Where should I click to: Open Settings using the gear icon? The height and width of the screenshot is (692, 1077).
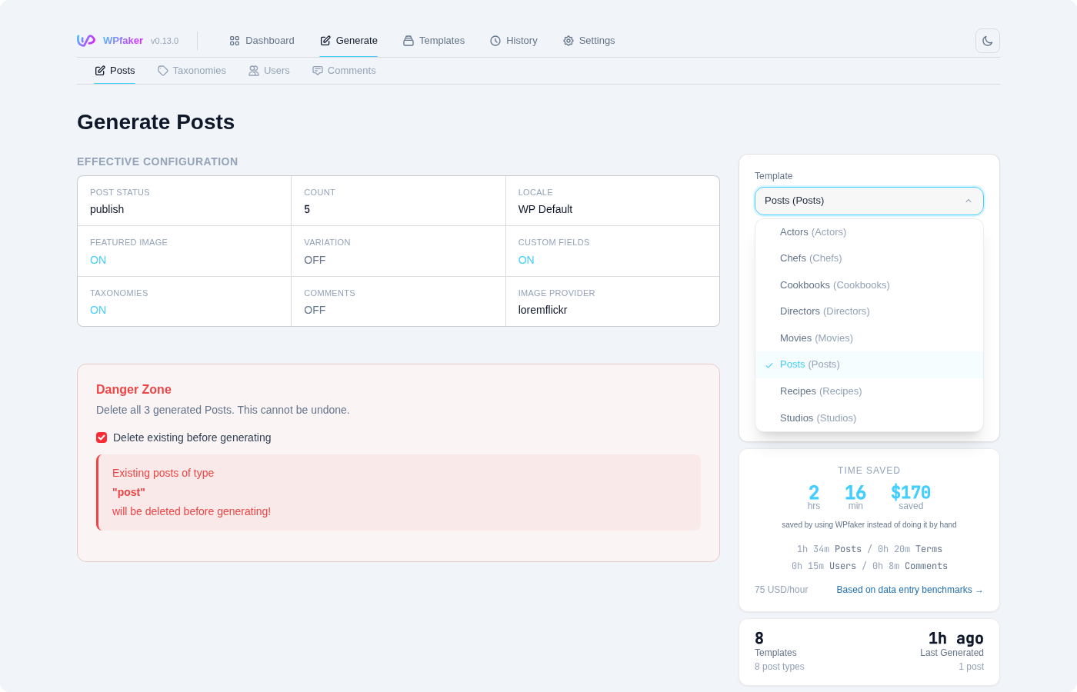pos(569,40)
